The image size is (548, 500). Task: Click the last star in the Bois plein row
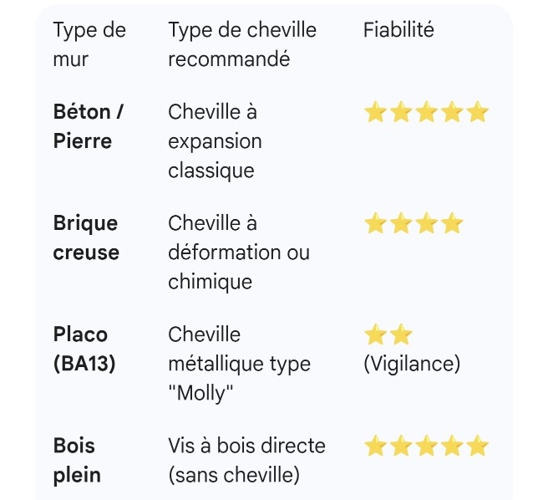(x=477, y=446)
